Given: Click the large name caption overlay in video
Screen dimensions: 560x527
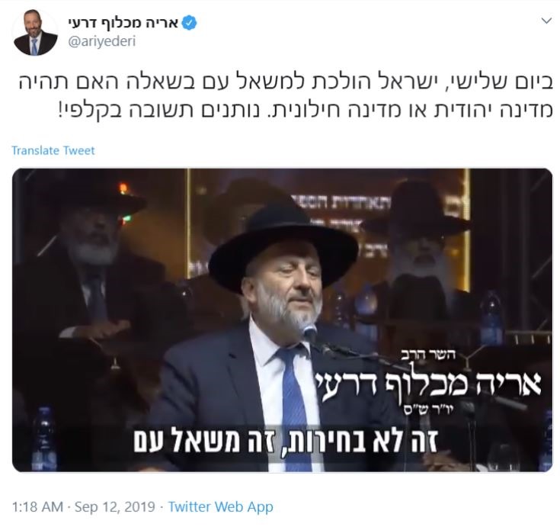Looking at the screenshot, I should 427,383.
